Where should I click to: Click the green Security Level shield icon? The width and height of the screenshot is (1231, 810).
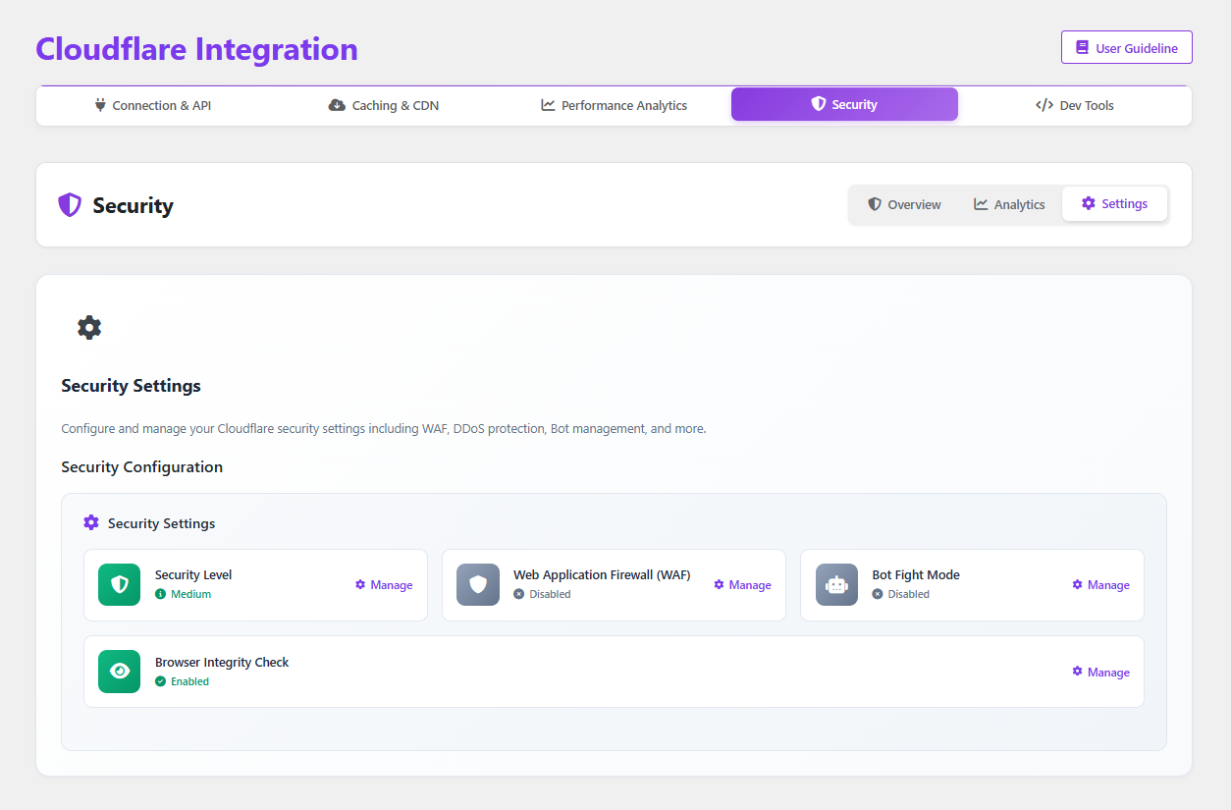(120, 585)
